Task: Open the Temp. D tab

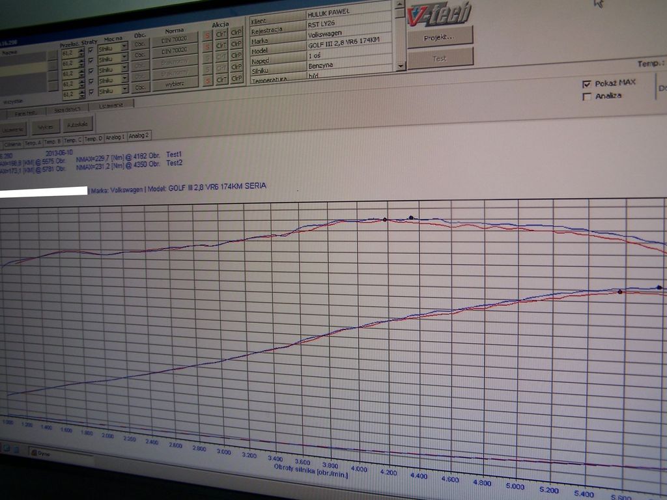Action: click(94, 138)
